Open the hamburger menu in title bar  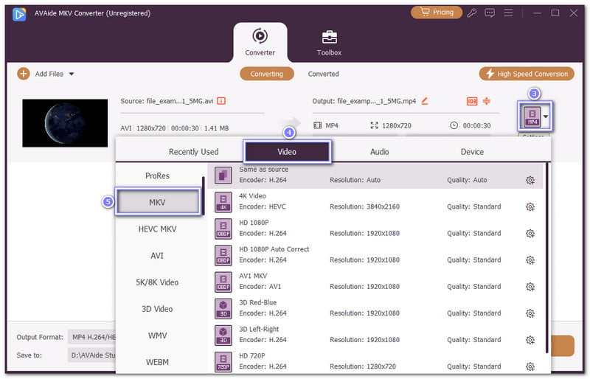tap(507, 13)
